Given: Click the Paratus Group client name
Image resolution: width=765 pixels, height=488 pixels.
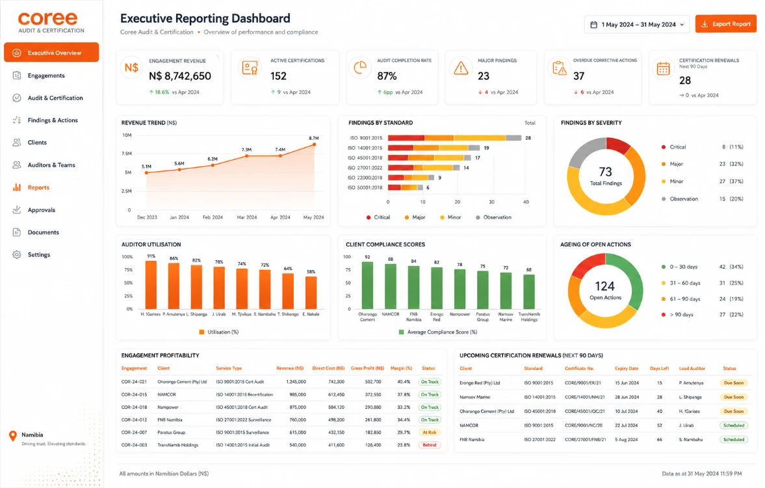Looking at the screenshot, I should click(171, 432).
